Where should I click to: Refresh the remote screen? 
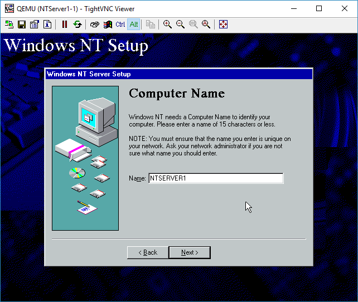(x=78, y=25)
